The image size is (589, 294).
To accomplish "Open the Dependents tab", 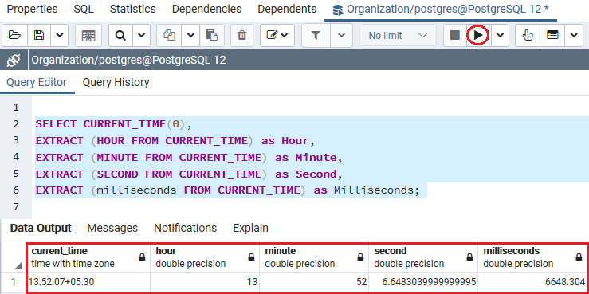I will pos(287,9).
